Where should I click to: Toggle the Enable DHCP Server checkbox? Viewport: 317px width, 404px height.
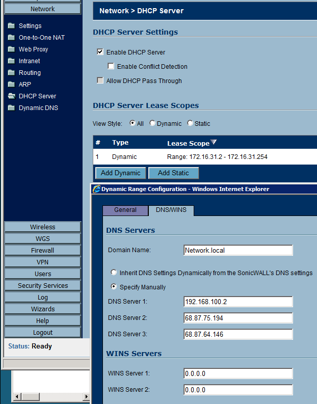tap(100, 52)
